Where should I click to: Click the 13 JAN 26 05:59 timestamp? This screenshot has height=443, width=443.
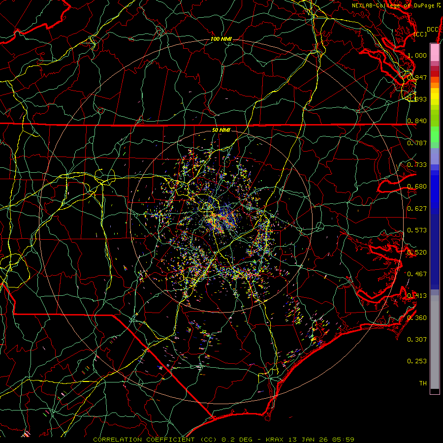321,440
